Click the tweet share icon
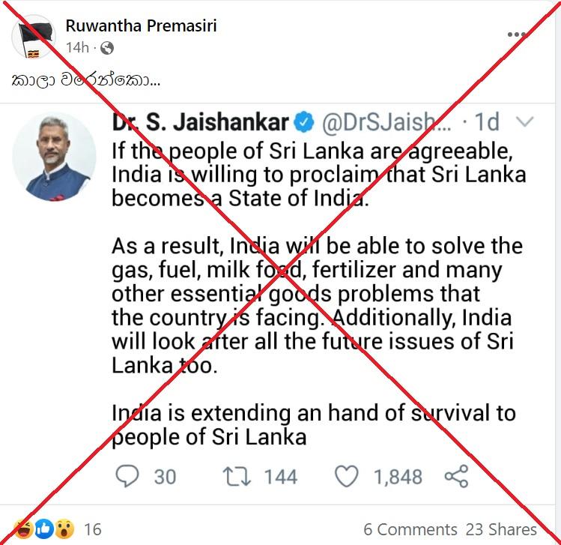The image size is (561, 545). click(457, 476)
